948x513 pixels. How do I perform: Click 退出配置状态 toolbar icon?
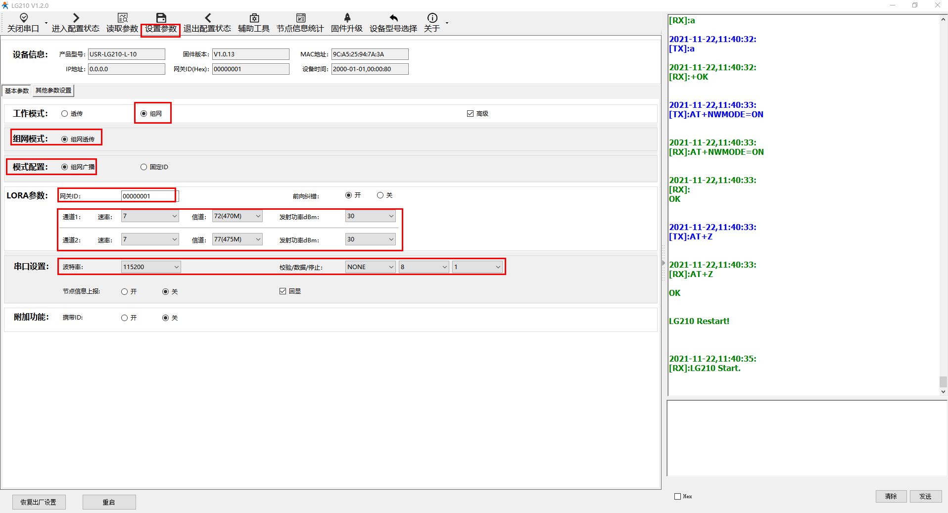coord(207,18)
